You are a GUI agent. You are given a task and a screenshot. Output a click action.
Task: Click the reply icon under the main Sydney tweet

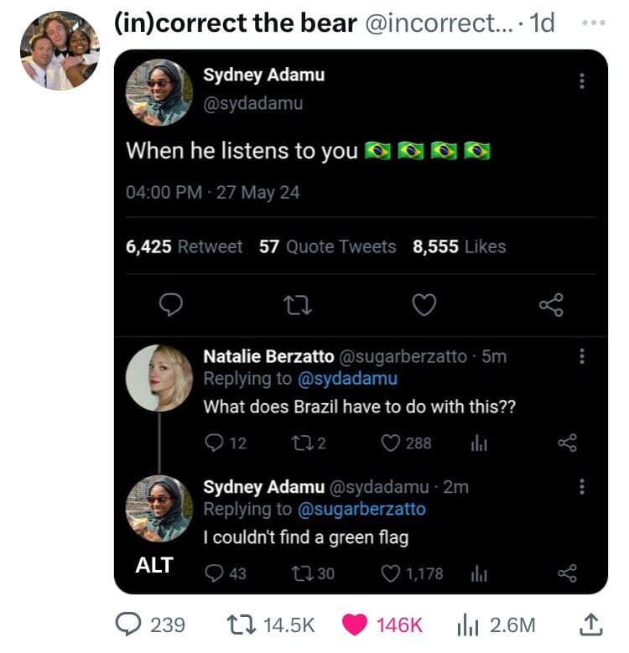pos(170,306)
